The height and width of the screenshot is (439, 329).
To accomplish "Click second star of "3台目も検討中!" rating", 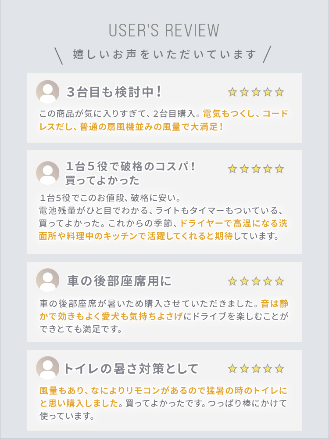I will tap(244, 92).
